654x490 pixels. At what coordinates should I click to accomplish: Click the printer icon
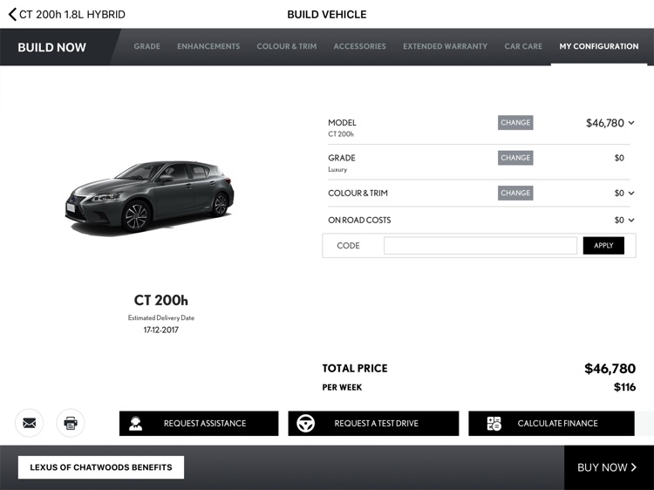pos(71,423)
